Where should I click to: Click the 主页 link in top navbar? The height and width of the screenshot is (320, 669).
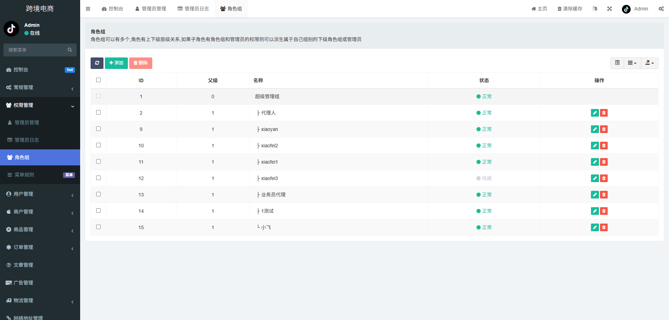click(539, 8)
